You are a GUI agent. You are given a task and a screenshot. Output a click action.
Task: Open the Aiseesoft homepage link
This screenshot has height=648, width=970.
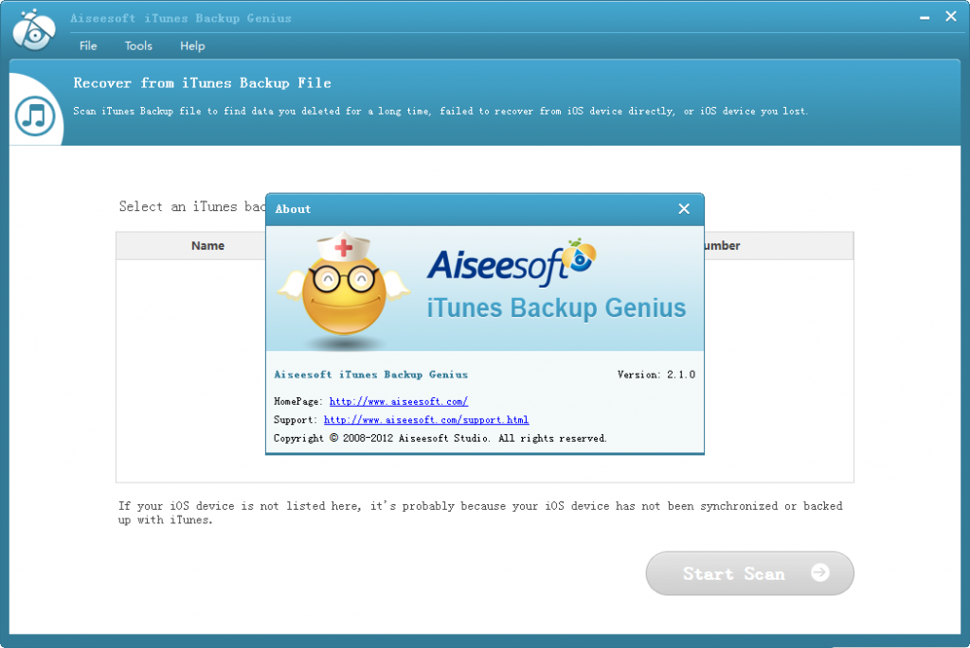[399, 401]
